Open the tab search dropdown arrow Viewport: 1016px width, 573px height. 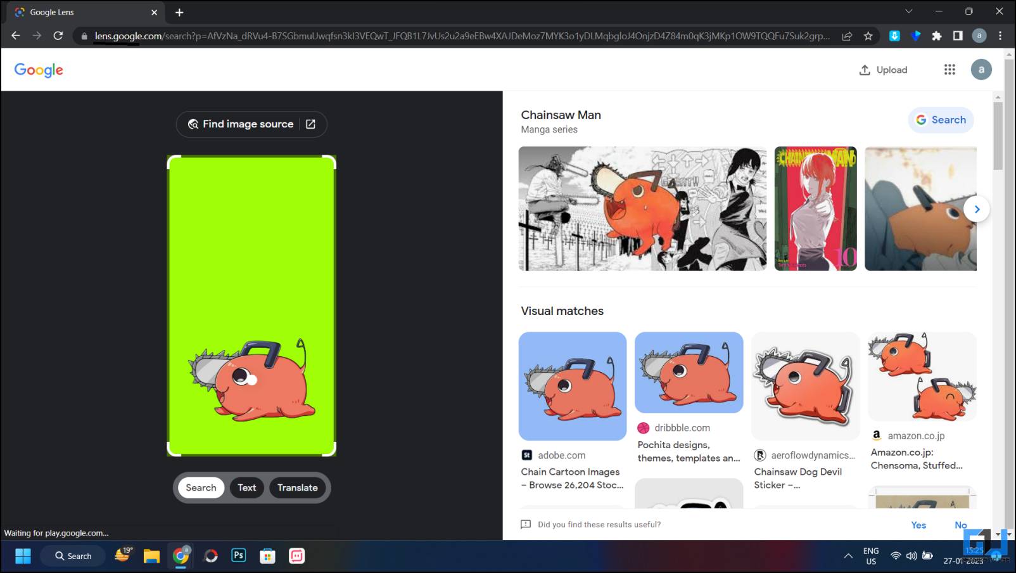[909, 11]
